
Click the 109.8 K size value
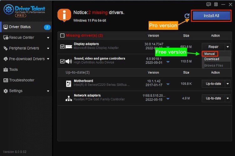tap(186, 84)
